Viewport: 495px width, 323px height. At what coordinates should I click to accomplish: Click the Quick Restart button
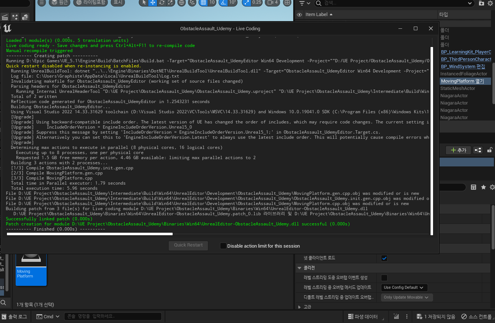(x=188, y=245)
